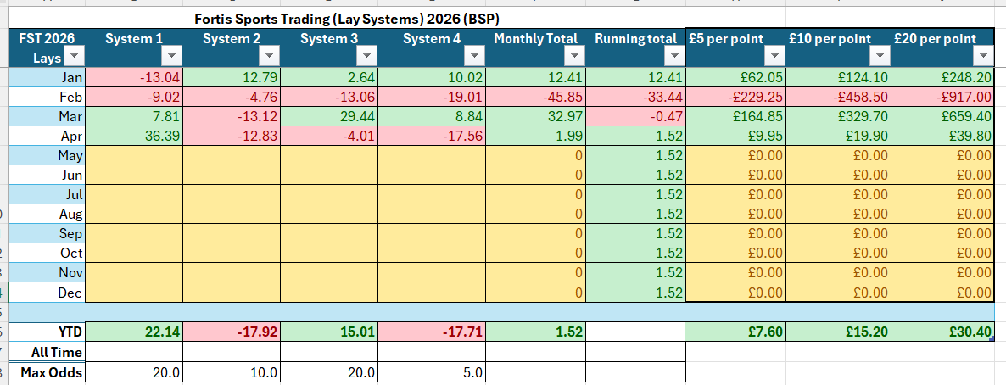
Task: Select the Max Odds row label cell
Action: pyautogui.click(x=48, y=372)
